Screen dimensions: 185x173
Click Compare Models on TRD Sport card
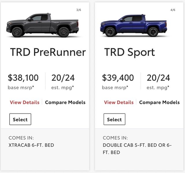coord(159,102)
